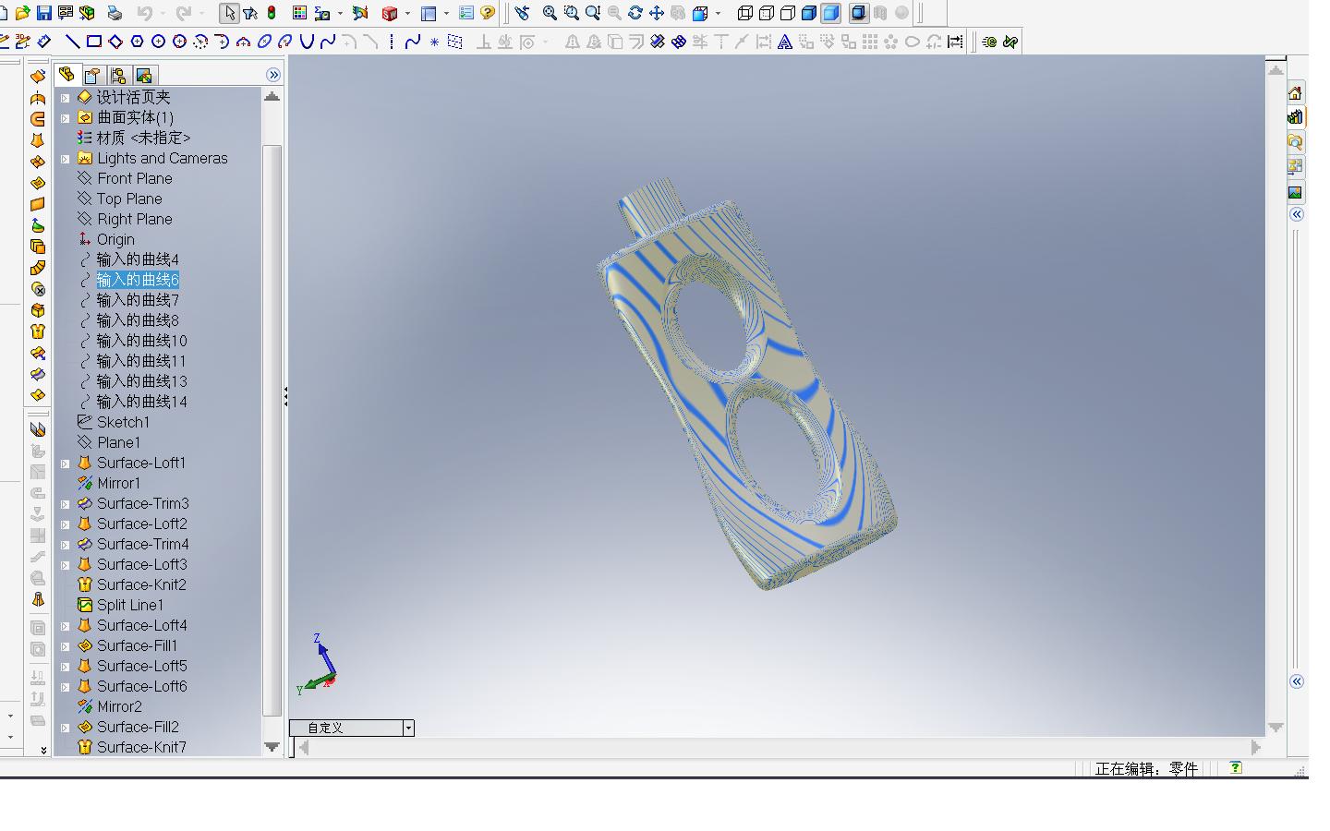Open the Home task pane icon

(1295, 92)
